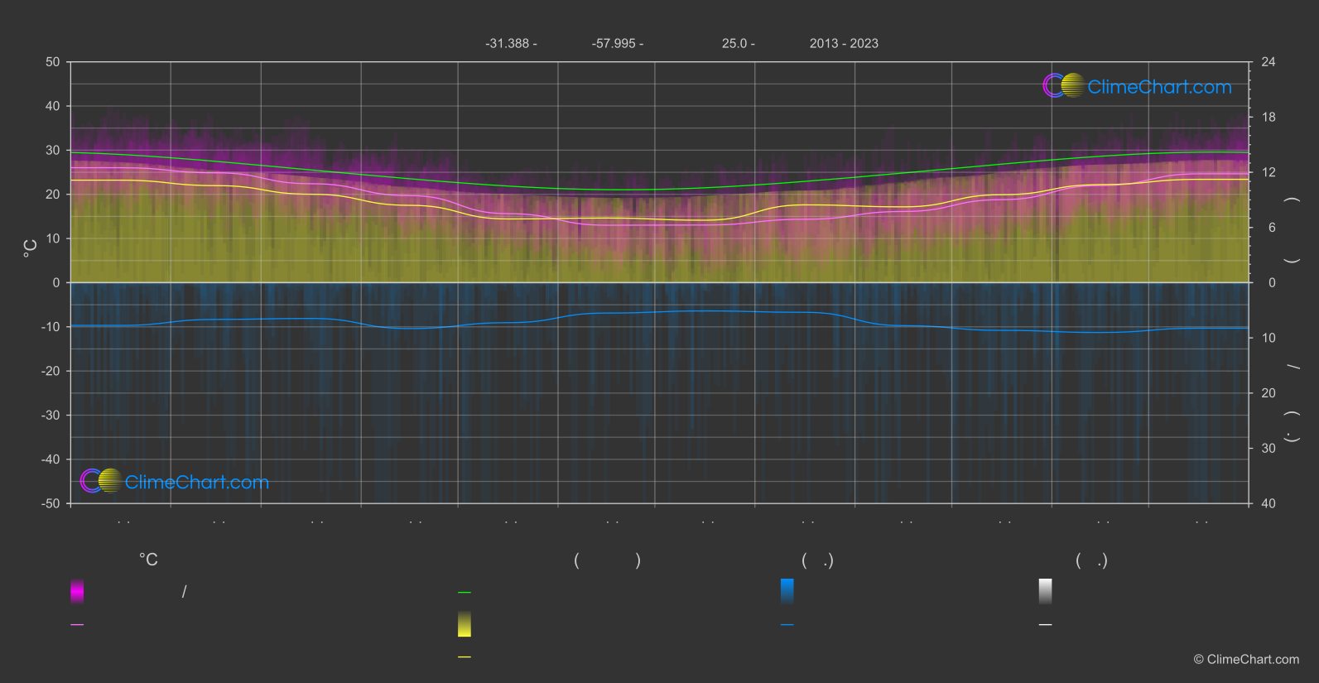Viewport: 1319px width, 683px height.
Task: Click the © ClimeChart.com copyright link
Action: tap(1246, 660)
